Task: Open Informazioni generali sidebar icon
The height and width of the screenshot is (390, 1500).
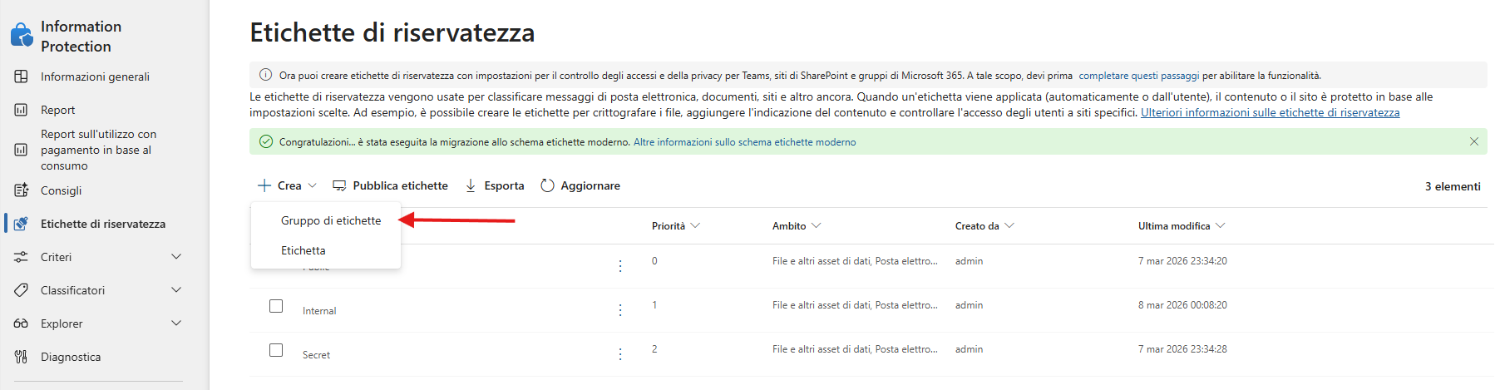Action: pos(22,77)
